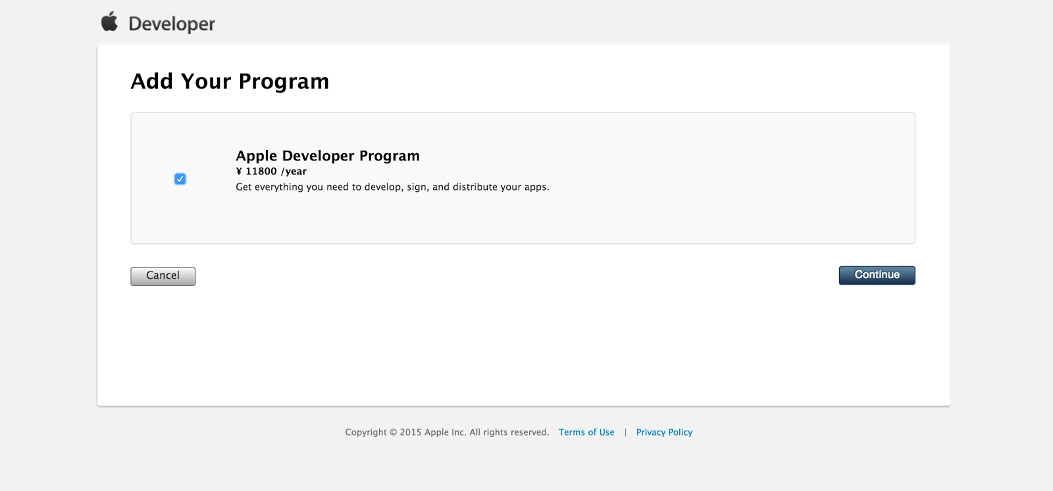This screenshot has height=491, width=1053.
Task: Click the copyright symbol in the footer
Action: (393, 433)
